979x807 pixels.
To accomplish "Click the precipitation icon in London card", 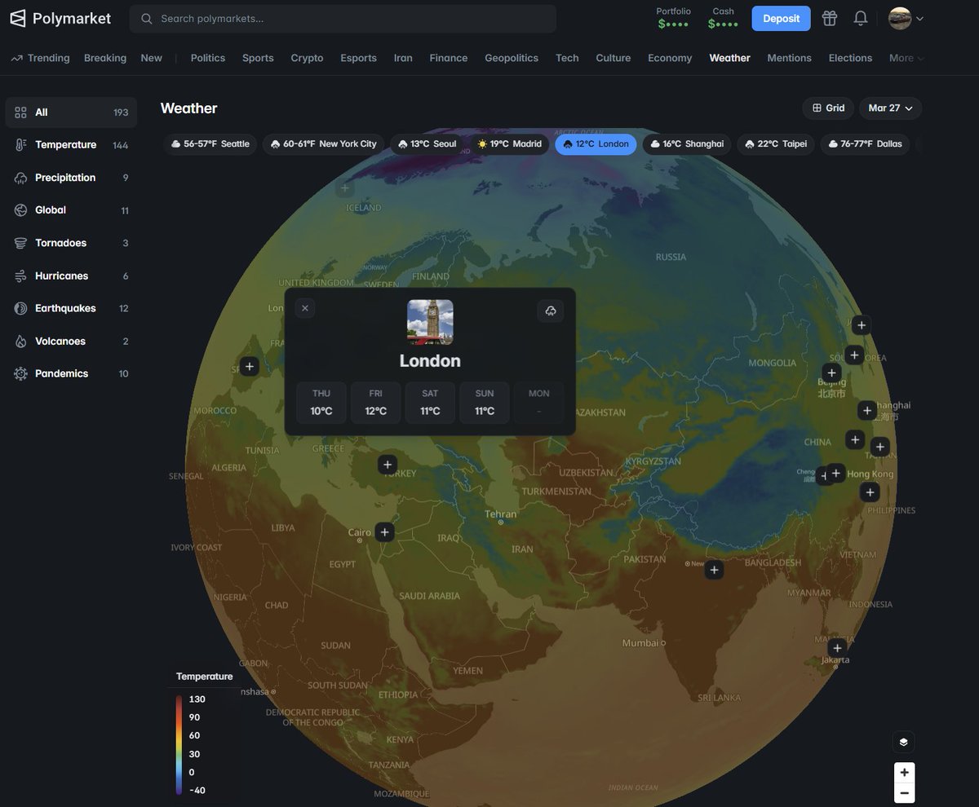I will 551,311.
